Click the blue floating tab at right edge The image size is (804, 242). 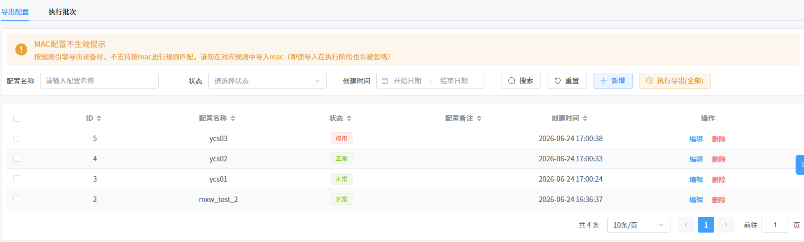point(800,165)
